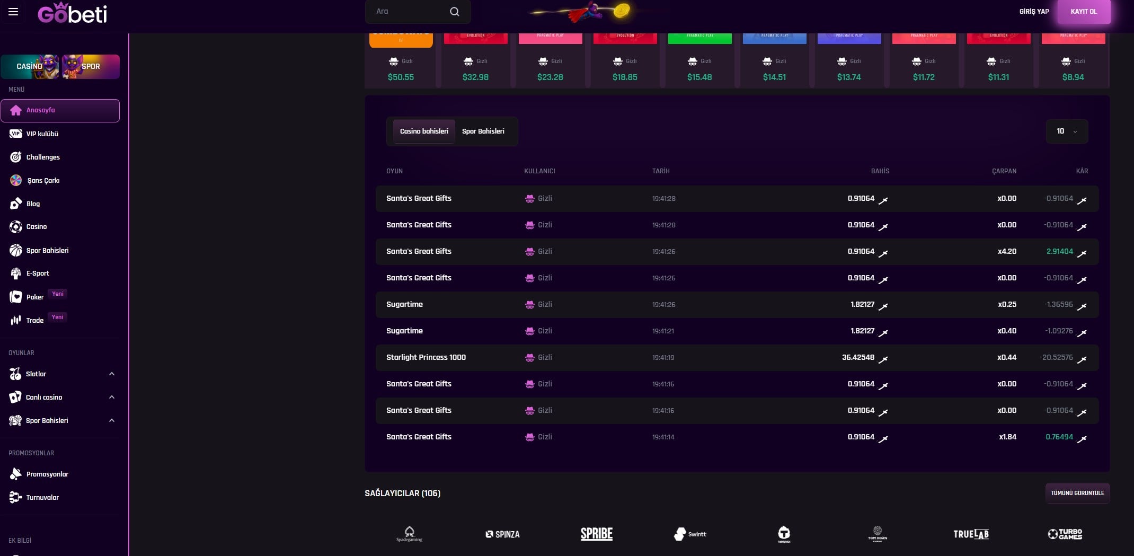Collapse the Canlı casino section chevron
1134x556 pixels.
click(112, 397)
